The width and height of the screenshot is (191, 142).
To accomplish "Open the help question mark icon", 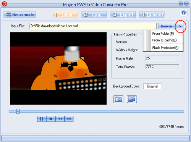I will 184,13.
